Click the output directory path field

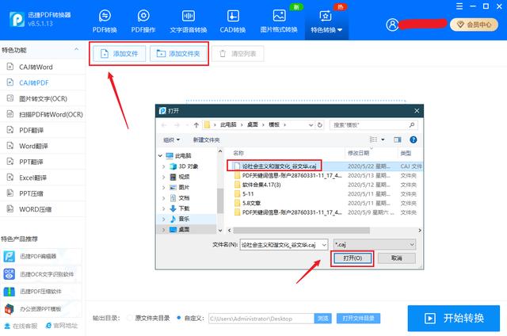(x=261, y=319)
